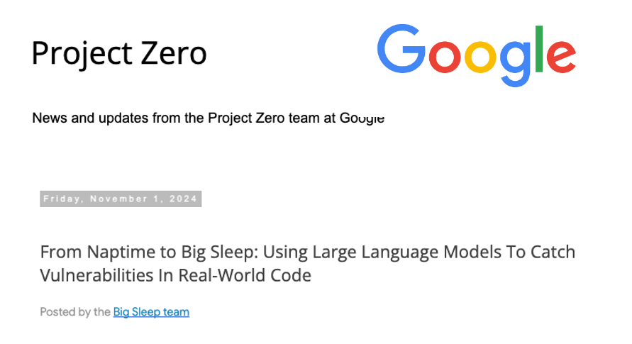Click the Google logo
632x344 pixels.
[x=476, y=55]
